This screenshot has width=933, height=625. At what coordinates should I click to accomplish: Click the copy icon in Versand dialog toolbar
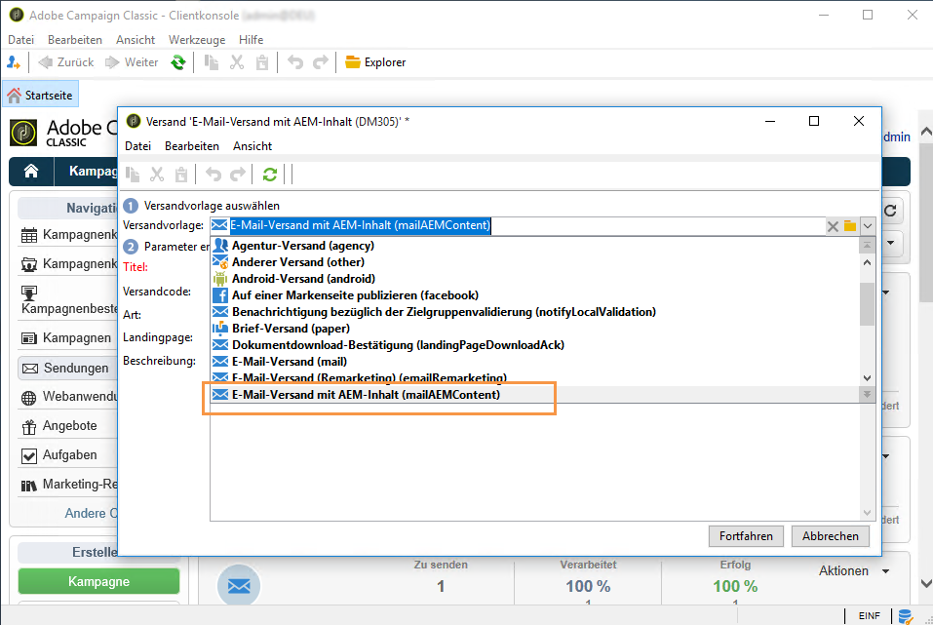tap(133, 175)
